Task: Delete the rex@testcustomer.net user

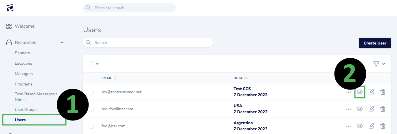Action: (x=383, y=92)
